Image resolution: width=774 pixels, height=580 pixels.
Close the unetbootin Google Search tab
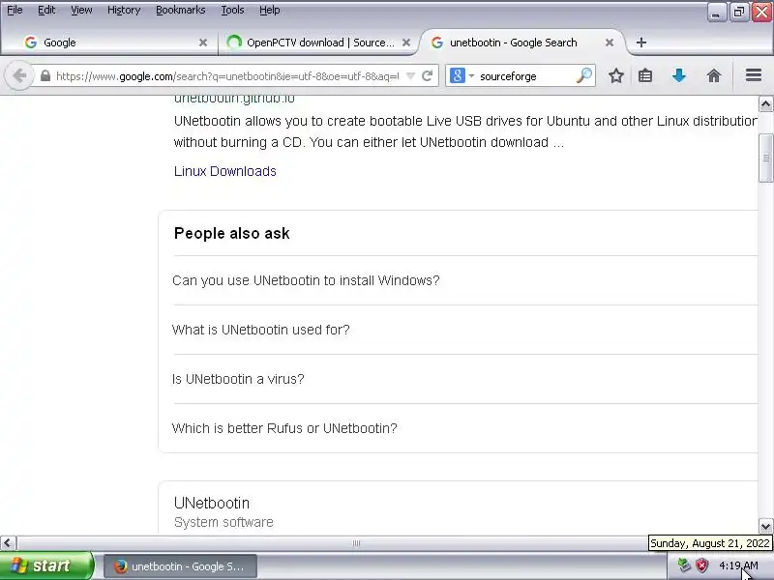(x=610, y=43)
